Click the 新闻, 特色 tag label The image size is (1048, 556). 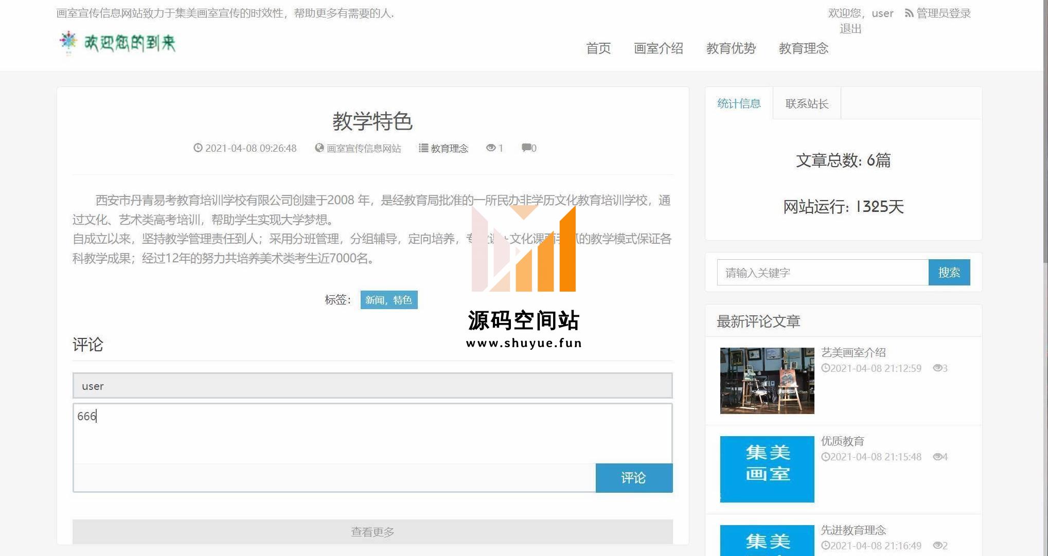(x=388, y=300)
